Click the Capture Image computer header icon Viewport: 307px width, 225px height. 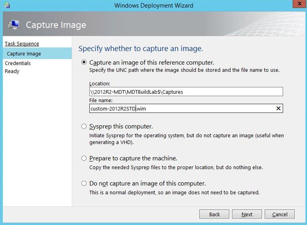pyautogui.click(x=14, y=25)
